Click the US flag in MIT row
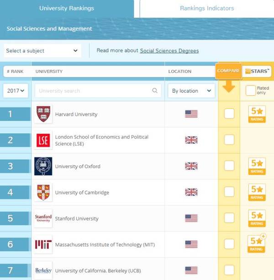This screenshot has height=280, width=274. 191,244
